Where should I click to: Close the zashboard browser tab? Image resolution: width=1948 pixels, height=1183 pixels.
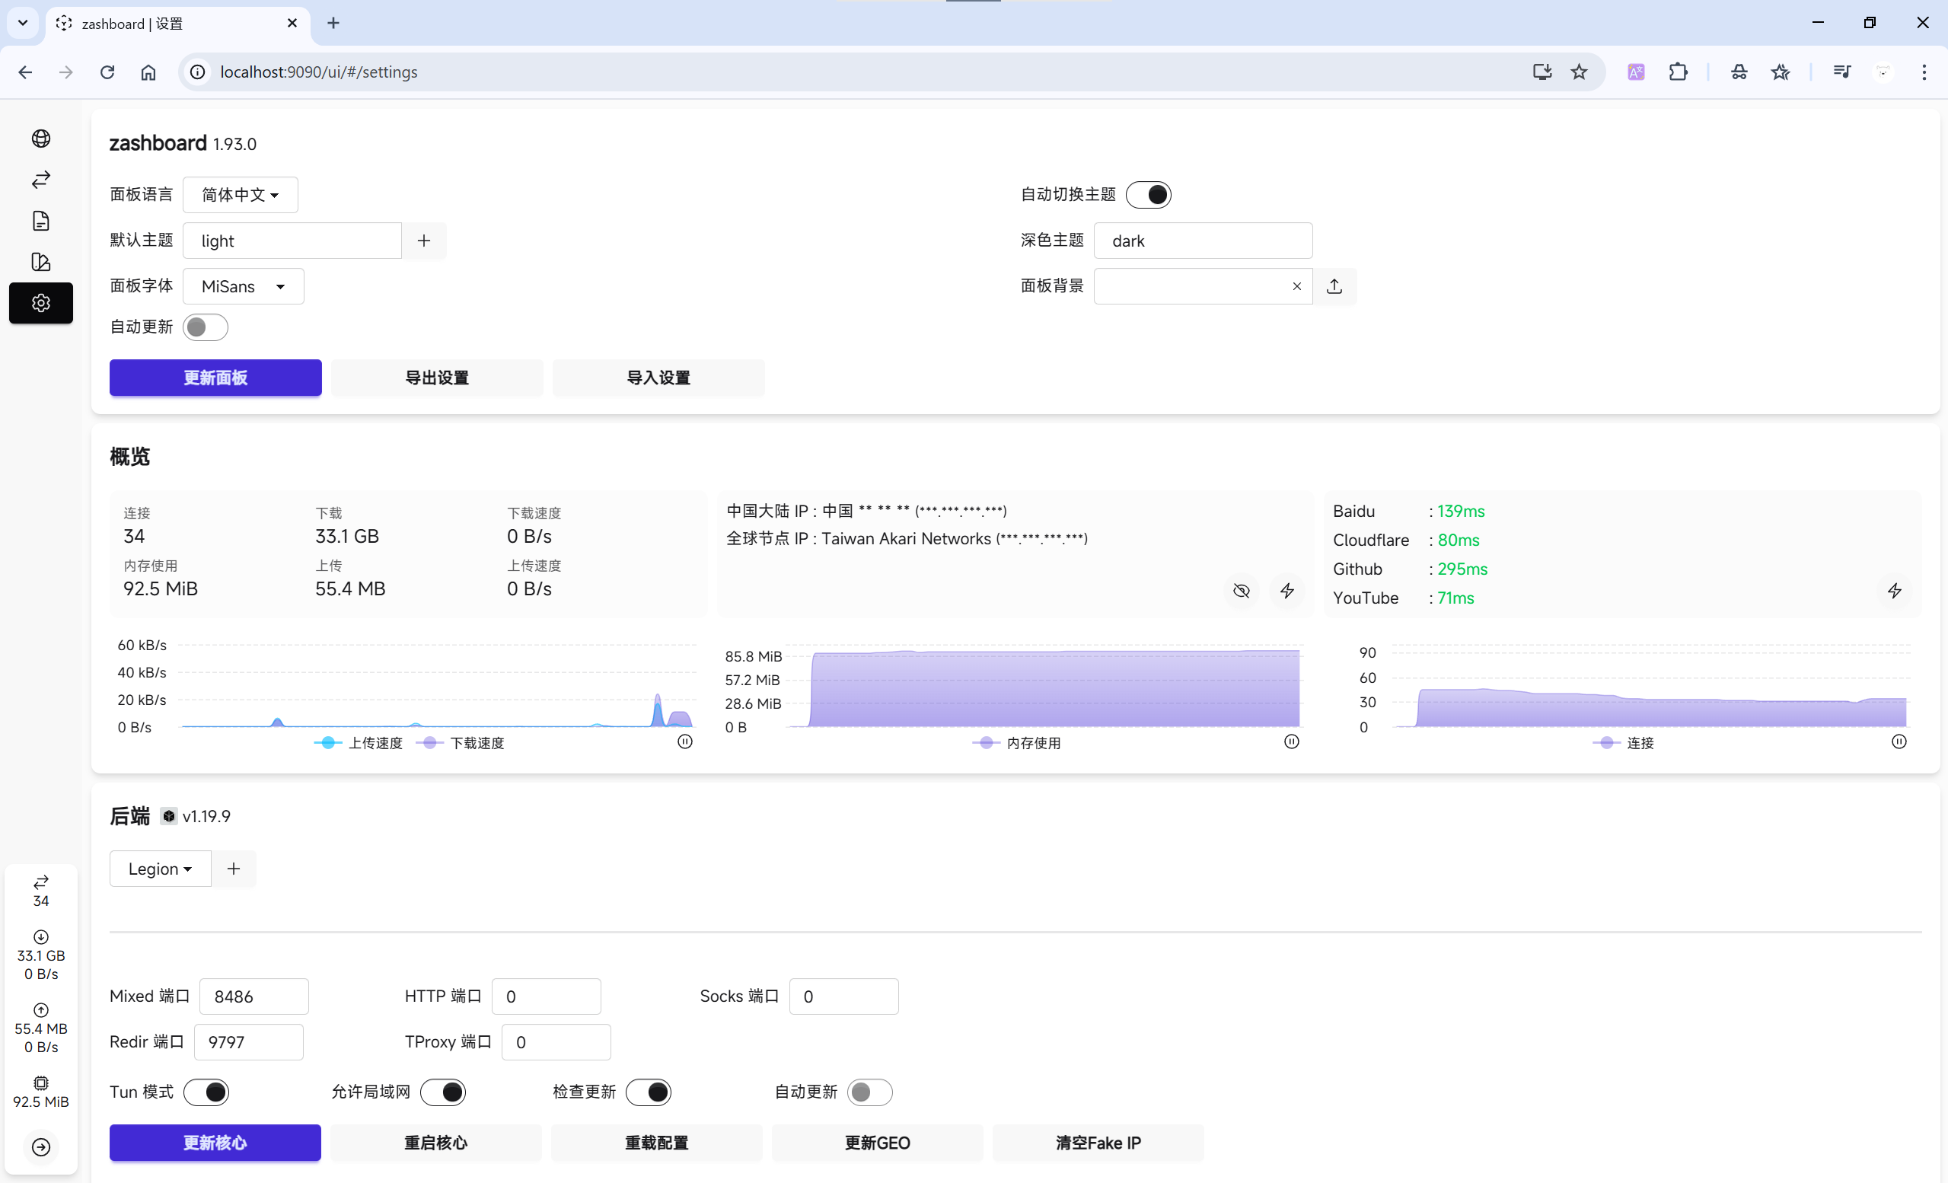point(292,23)
